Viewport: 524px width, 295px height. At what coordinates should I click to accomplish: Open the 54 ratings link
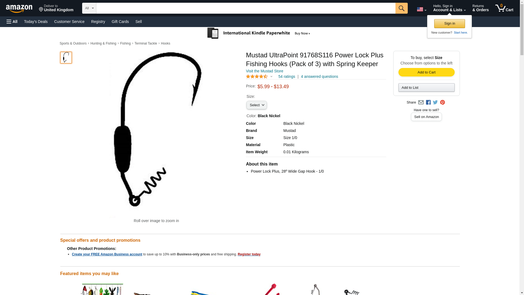(287, 76)
